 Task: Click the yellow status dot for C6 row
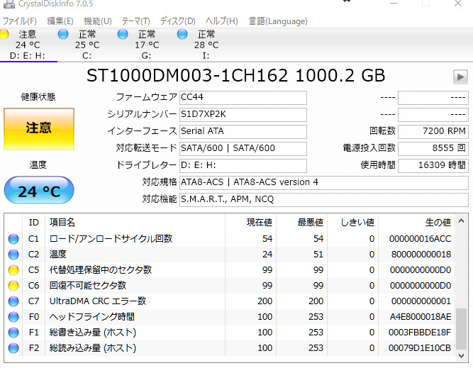tap(13, 286)
